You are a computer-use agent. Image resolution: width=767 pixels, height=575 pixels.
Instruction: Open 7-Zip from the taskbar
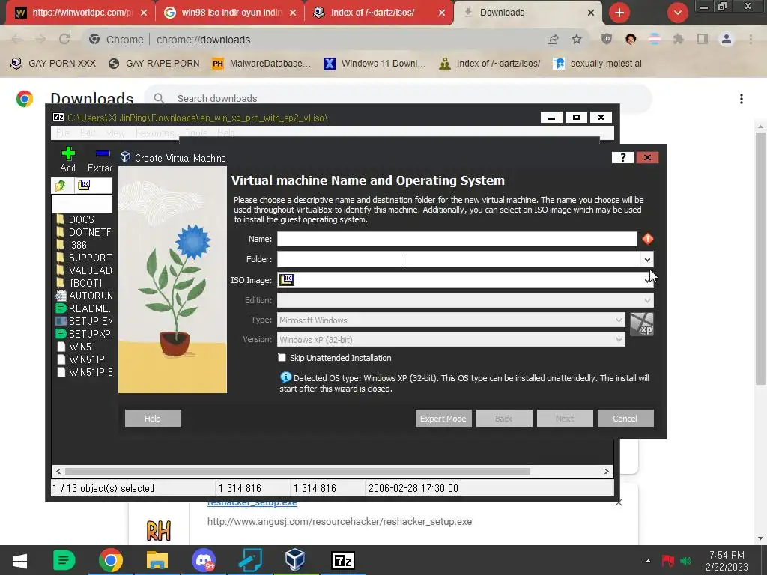pos(342,560)
